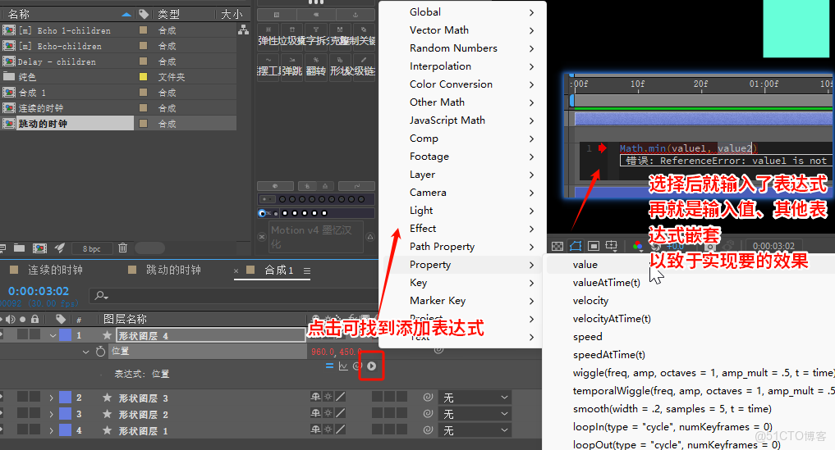Click the stopwatch next to 位置

[x=100, y=351]
